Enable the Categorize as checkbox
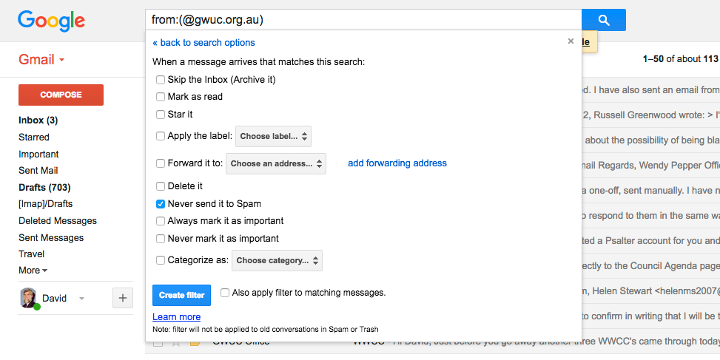The height and width of the screenshot is (360, 720). tap(161, 260)
